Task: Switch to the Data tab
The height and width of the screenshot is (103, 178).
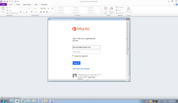Action: click(36, 4)
